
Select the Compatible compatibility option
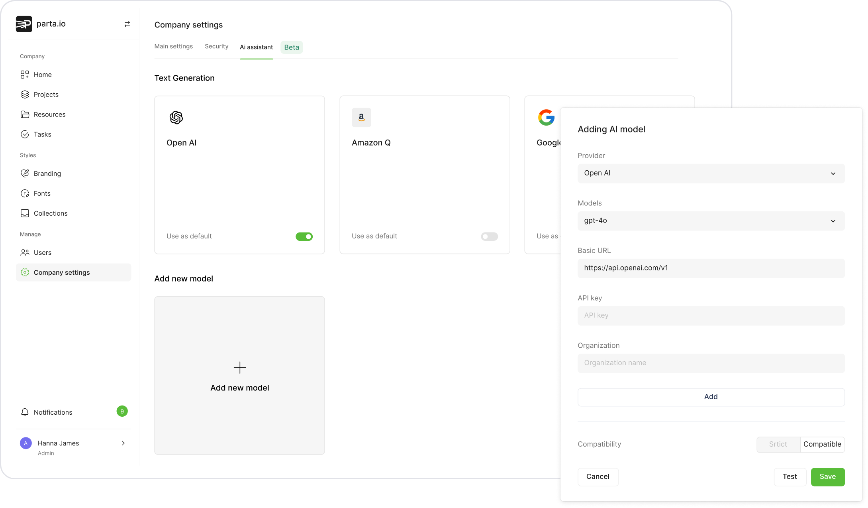pyautogui.click(x=822, y=444)
